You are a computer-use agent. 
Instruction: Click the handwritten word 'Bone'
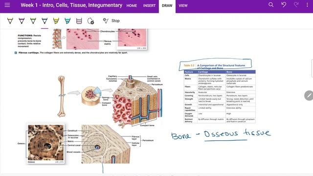point(181,136)
